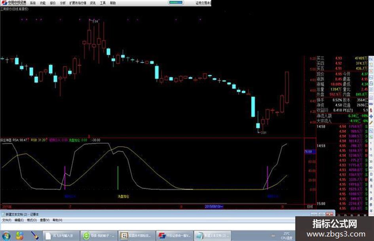Switch to 中投证券 taskbar window
This screenshot has height=241, width=374.
[x=175, y=236]
